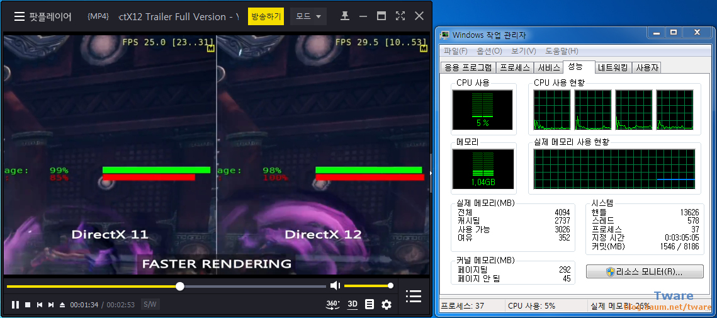Open 리소스 모니터(R)... button
Screen dimensions: 717x318
(645, 271)
